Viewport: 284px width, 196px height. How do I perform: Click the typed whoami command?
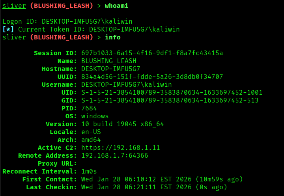(116, 6)
